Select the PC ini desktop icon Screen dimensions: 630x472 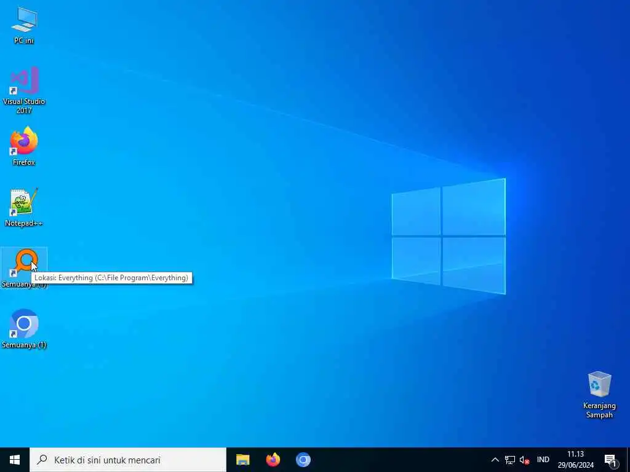[x=24, y=25]
